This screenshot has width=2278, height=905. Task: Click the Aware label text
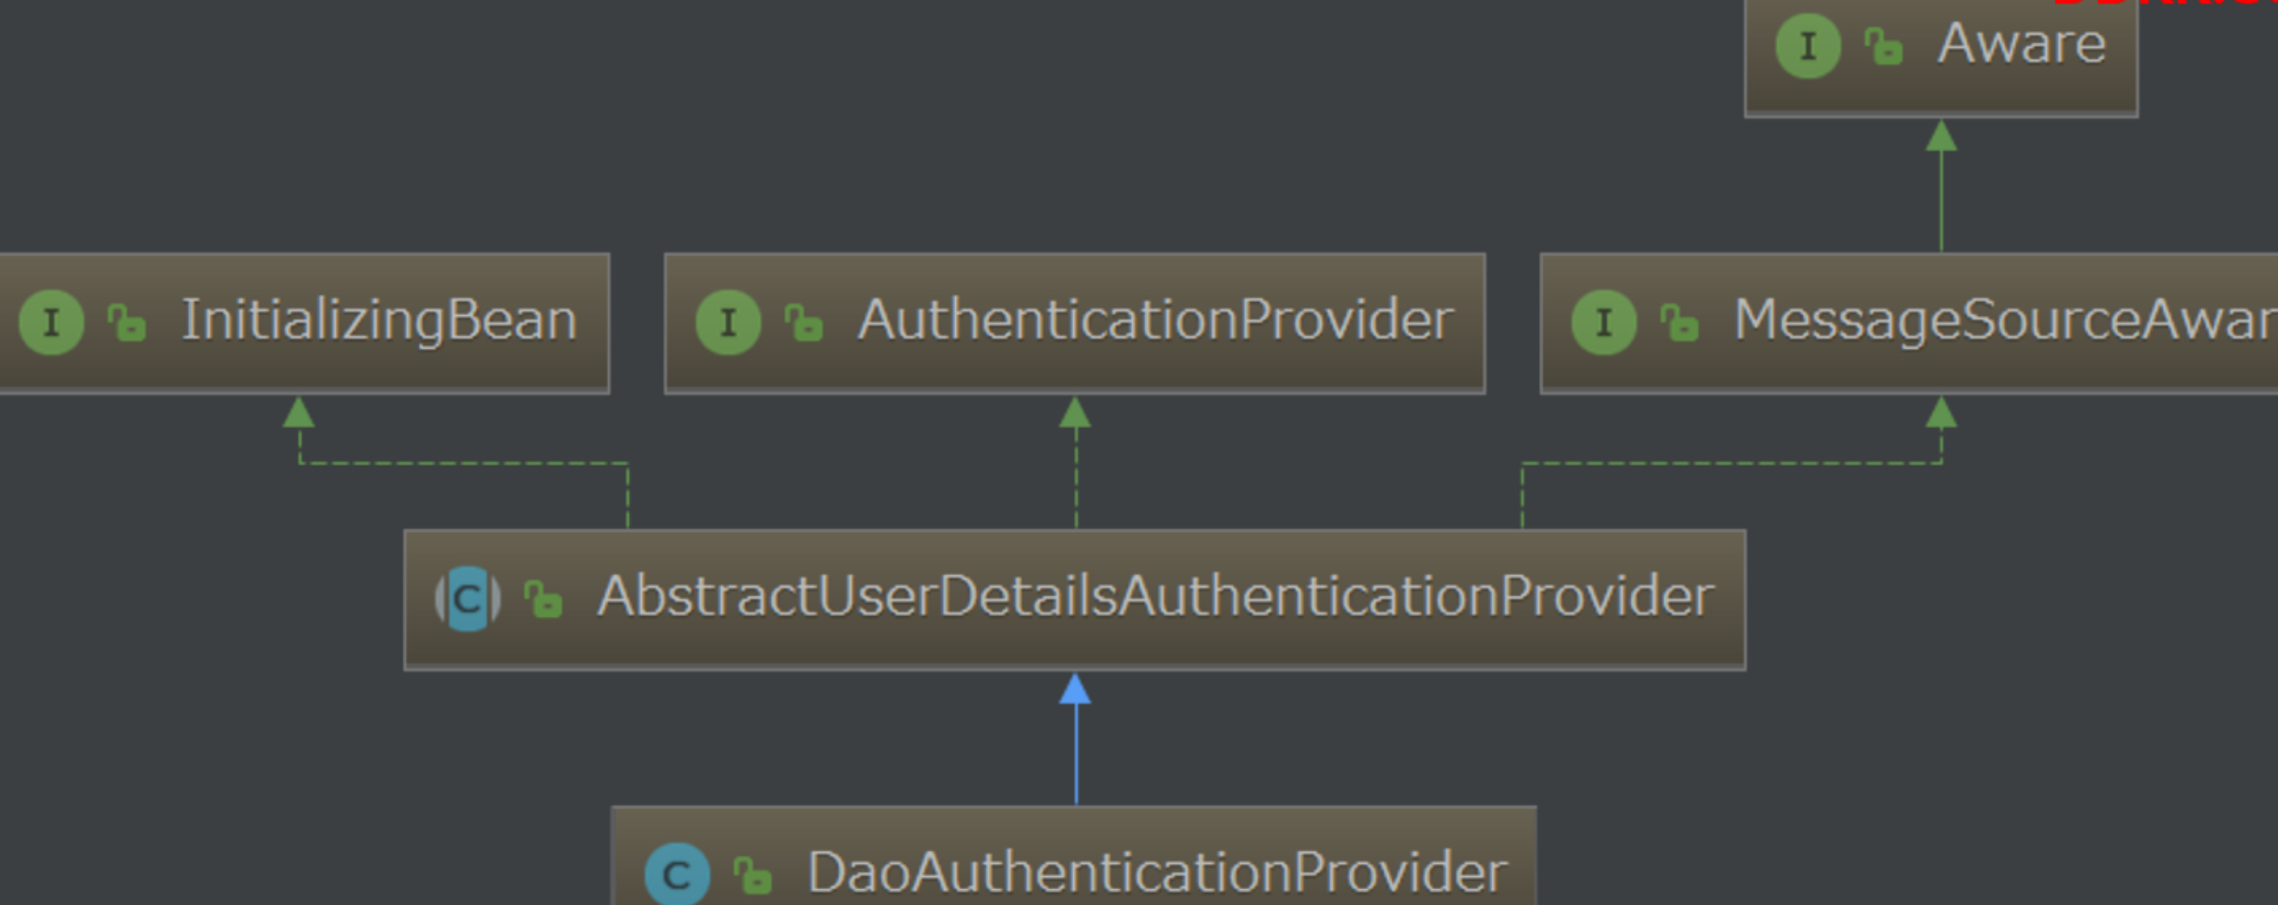tap(2022, 43)
